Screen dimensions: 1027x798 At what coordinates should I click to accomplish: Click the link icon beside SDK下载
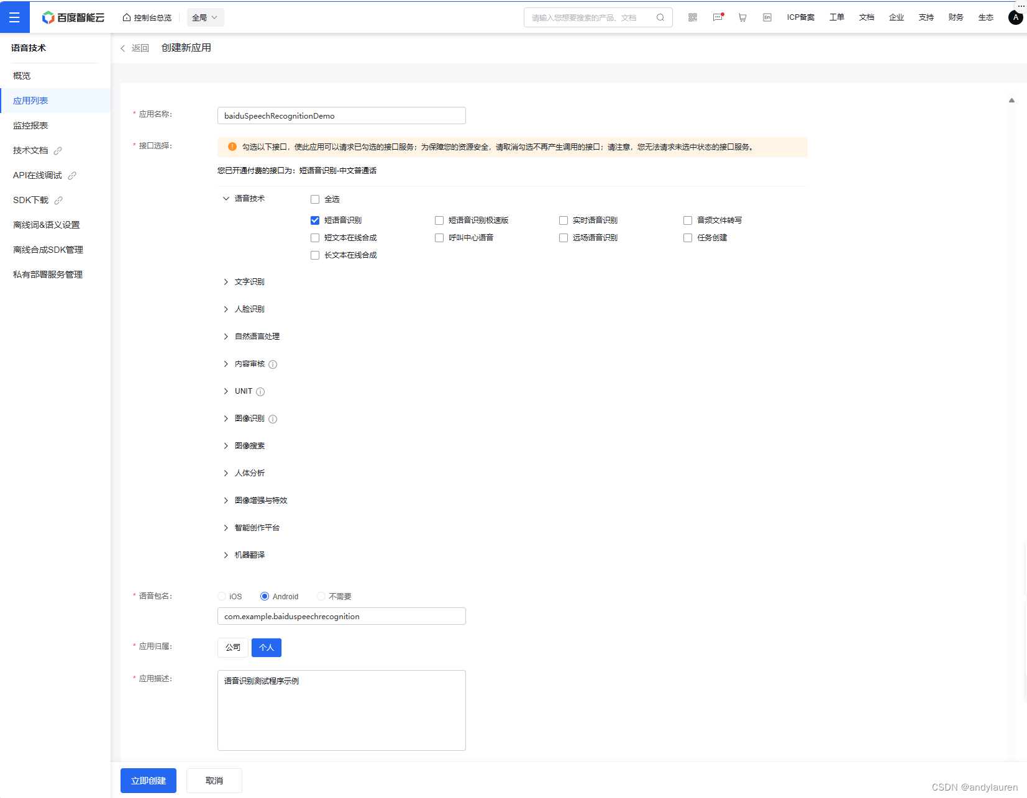[58, 201]
